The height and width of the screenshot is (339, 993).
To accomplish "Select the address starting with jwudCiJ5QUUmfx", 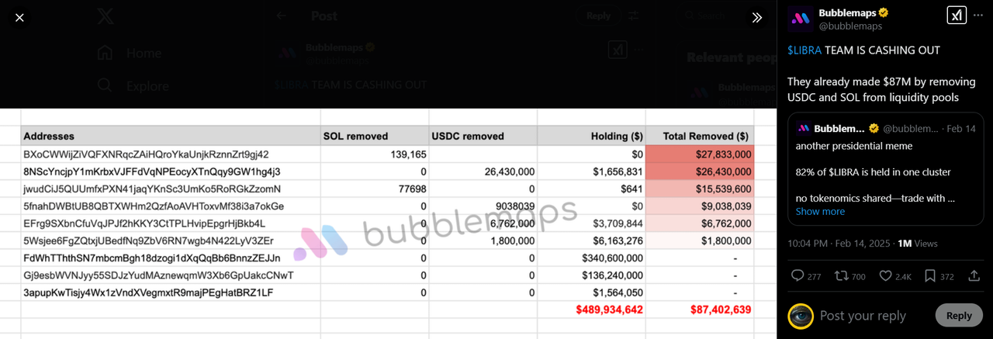I will (152, 189).
